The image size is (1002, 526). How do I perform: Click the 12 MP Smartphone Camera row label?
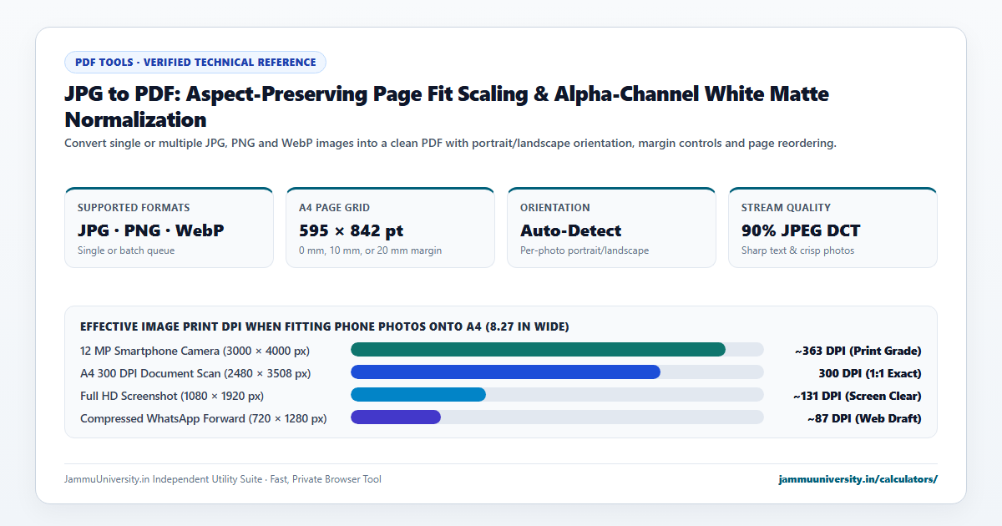tap(195, 351)
